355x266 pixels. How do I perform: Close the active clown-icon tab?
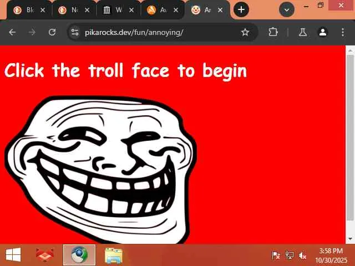(x=220, y=10)
